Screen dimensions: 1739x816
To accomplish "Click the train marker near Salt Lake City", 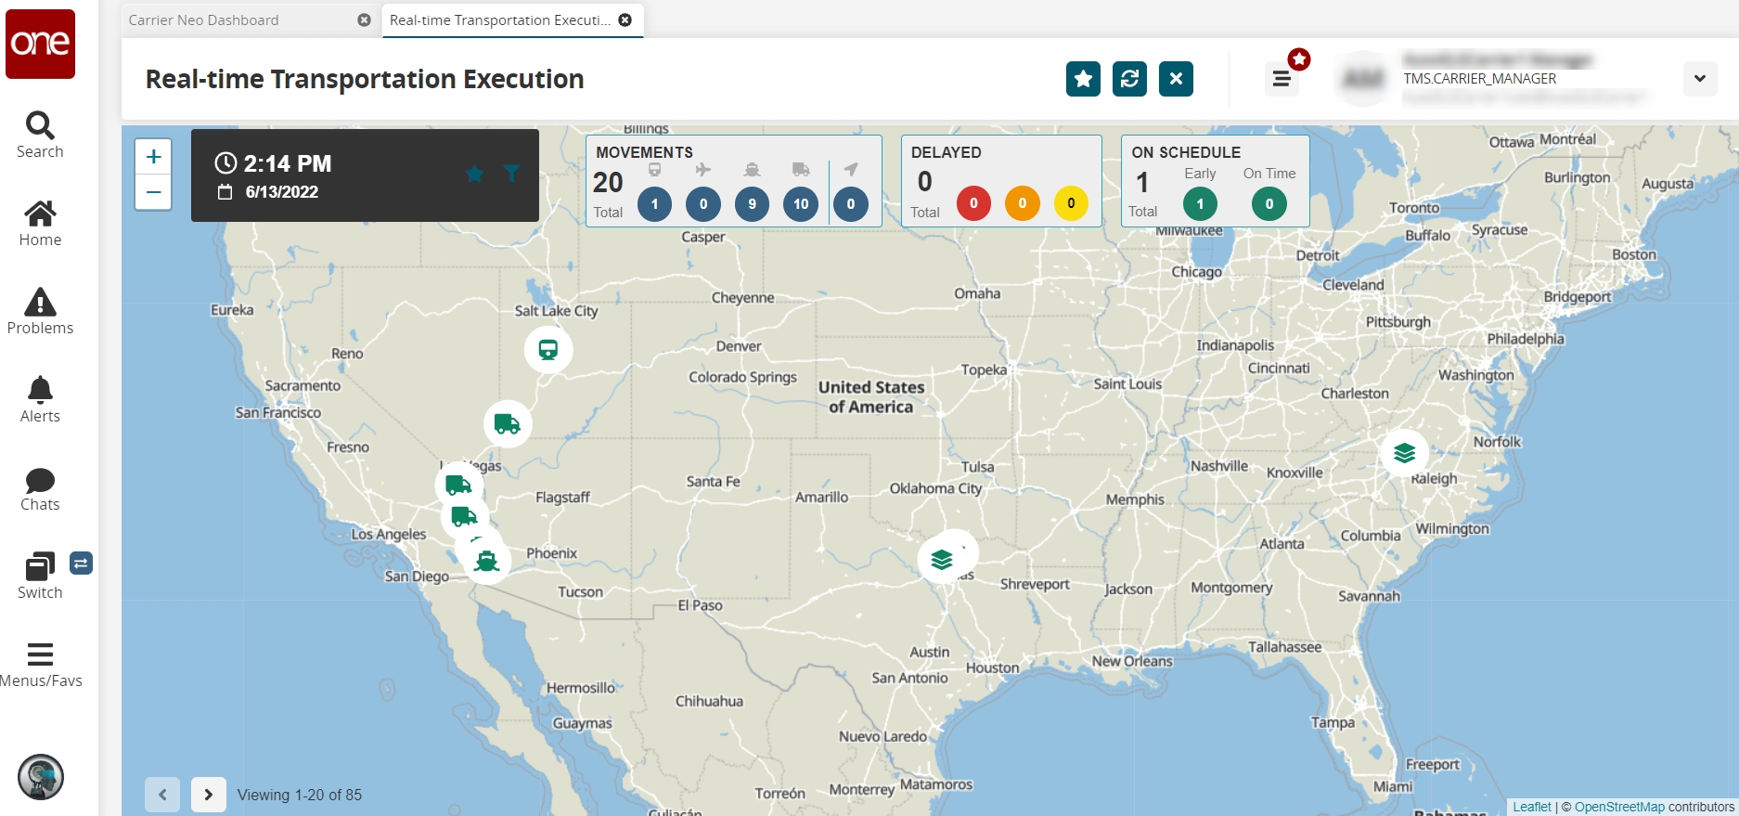I will [x=548, y=350].
